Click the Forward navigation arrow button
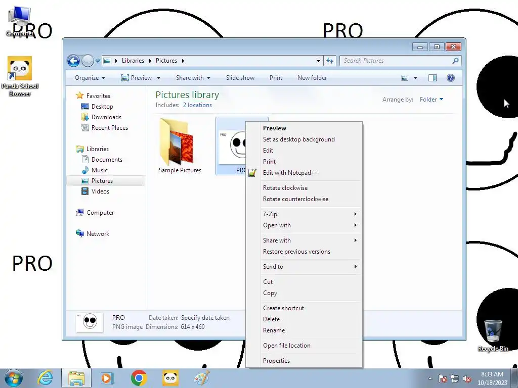 [88, 61]
